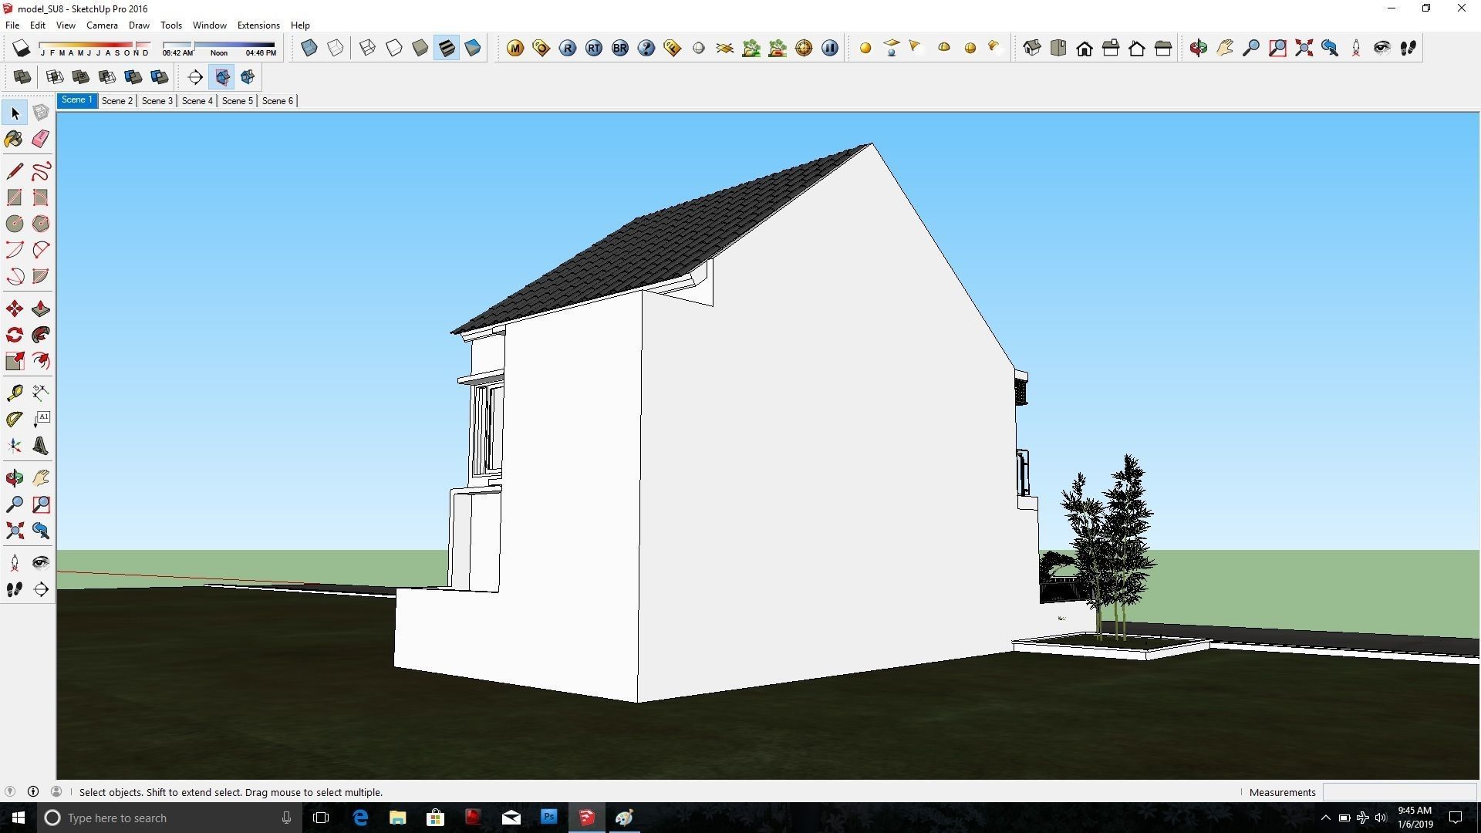
Task: Toggle shadows display button
Action: (x=22, y=48)
